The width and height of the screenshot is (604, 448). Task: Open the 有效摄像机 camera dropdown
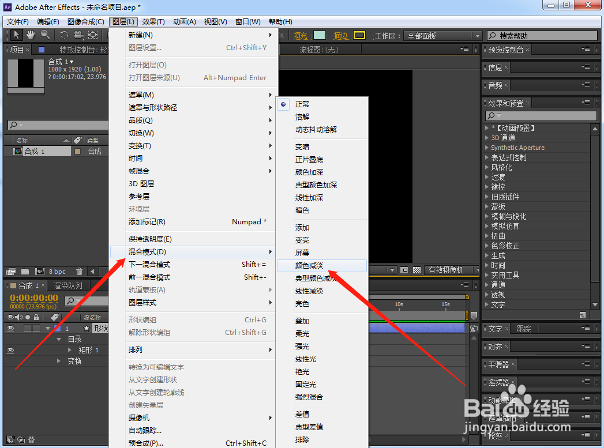451,270
